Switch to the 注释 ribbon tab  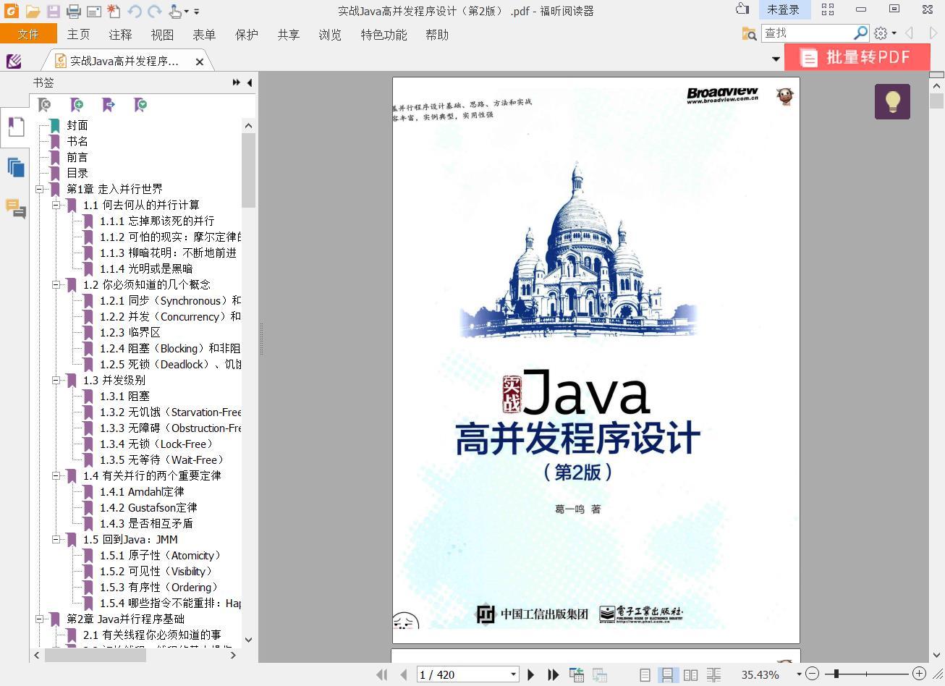coord(120,34)
